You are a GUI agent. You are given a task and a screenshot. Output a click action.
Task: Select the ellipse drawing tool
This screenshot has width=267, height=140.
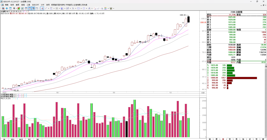[x=84, y=8]
